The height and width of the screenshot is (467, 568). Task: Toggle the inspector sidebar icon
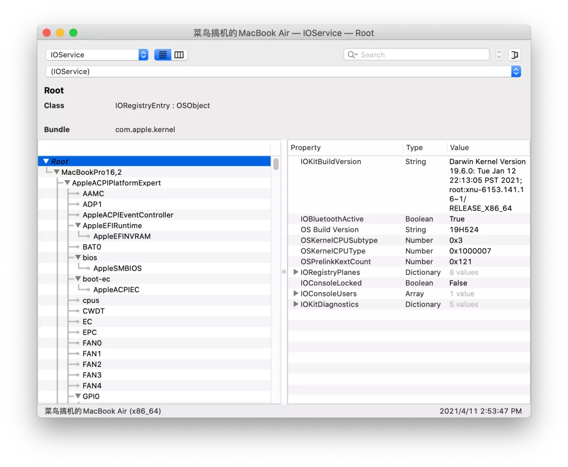tap(514, 55)
